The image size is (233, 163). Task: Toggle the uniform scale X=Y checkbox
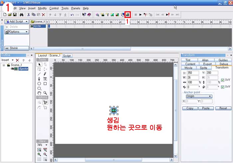(222, 80)
